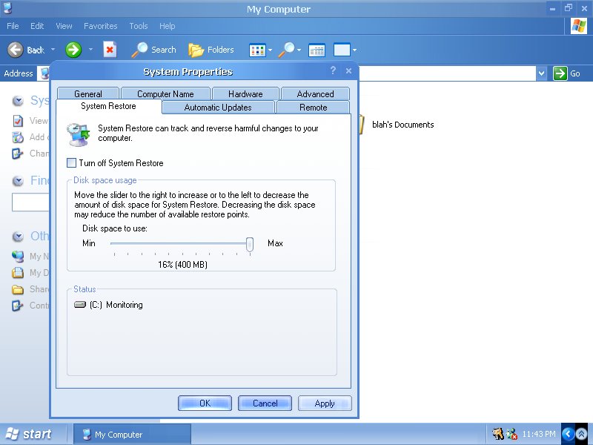
Task: Click the red X toolbar icon
Action: tap(110, 50)
